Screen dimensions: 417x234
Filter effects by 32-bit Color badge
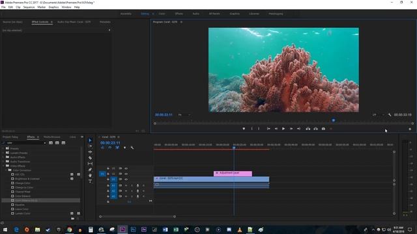(57, 143)
